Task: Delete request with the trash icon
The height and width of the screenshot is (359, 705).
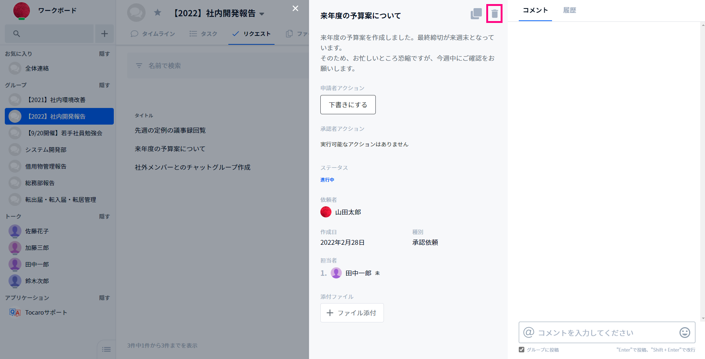Action: [494, 14]
